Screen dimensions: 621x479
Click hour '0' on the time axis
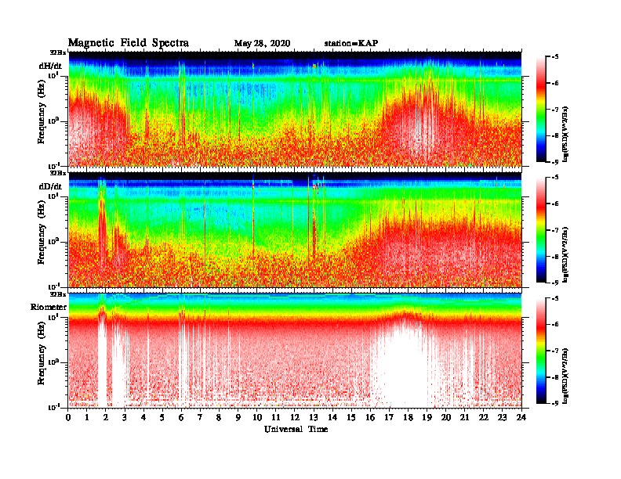(68, 417)
